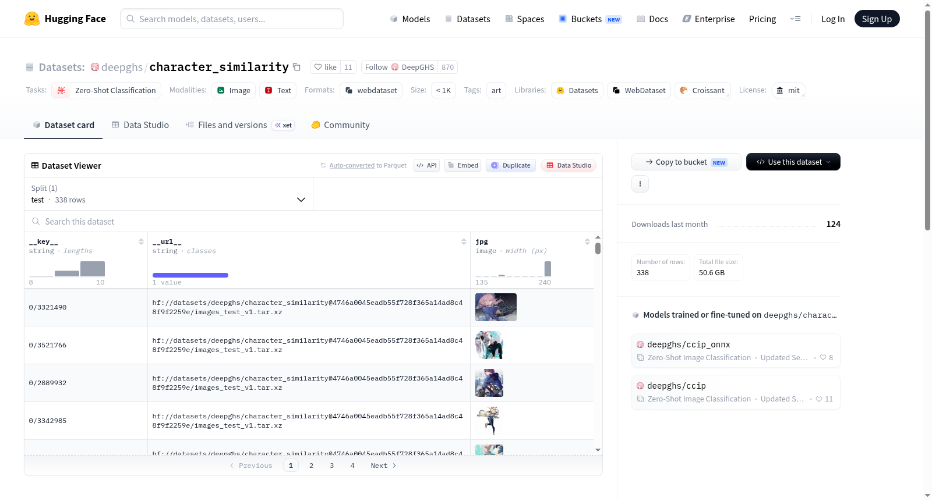Viewport: 932px width, 501px height.
Task: Click the __key__ lengths histogram bar
Action: tap(67, 269)
